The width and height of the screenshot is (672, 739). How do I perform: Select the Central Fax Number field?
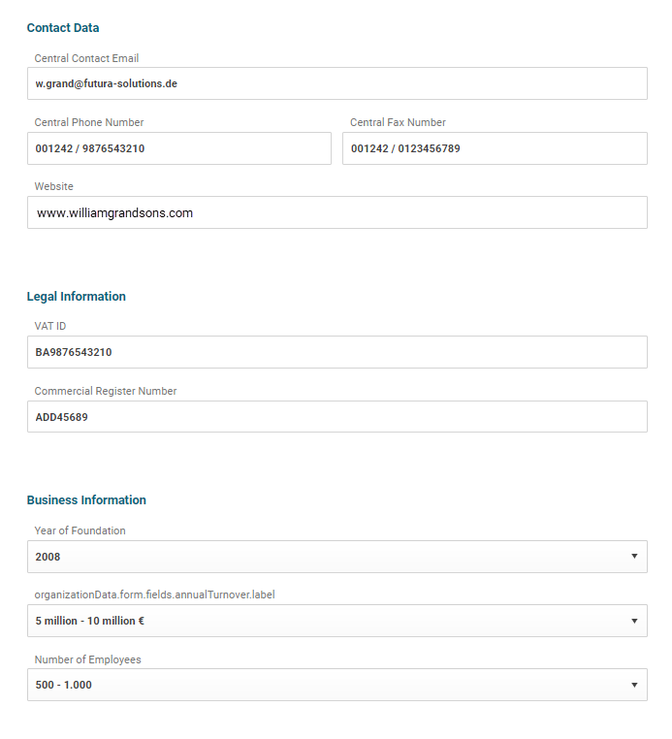coord(495,148)
